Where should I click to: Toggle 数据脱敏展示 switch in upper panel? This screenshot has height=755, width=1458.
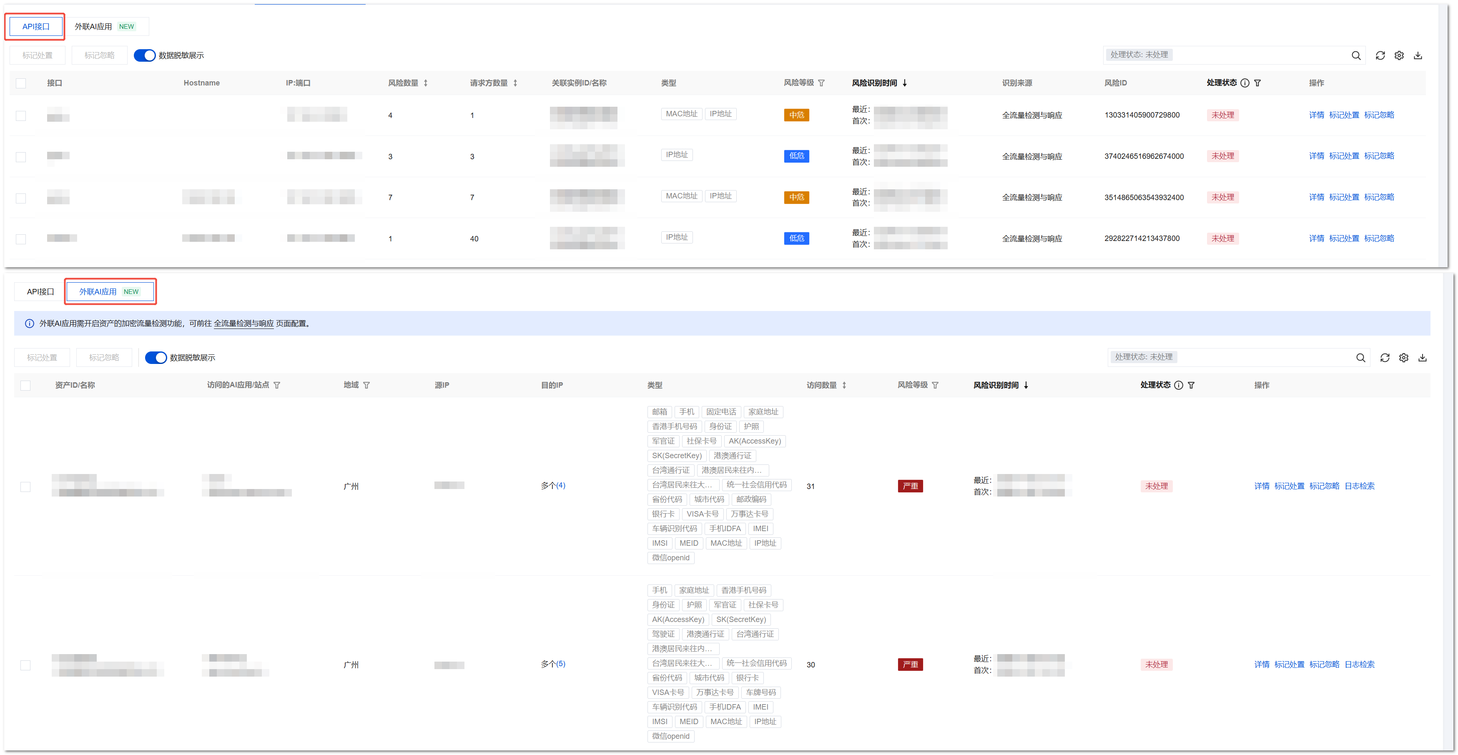144,55
